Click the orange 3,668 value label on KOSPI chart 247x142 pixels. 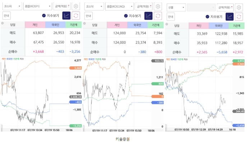pos(76,68)
